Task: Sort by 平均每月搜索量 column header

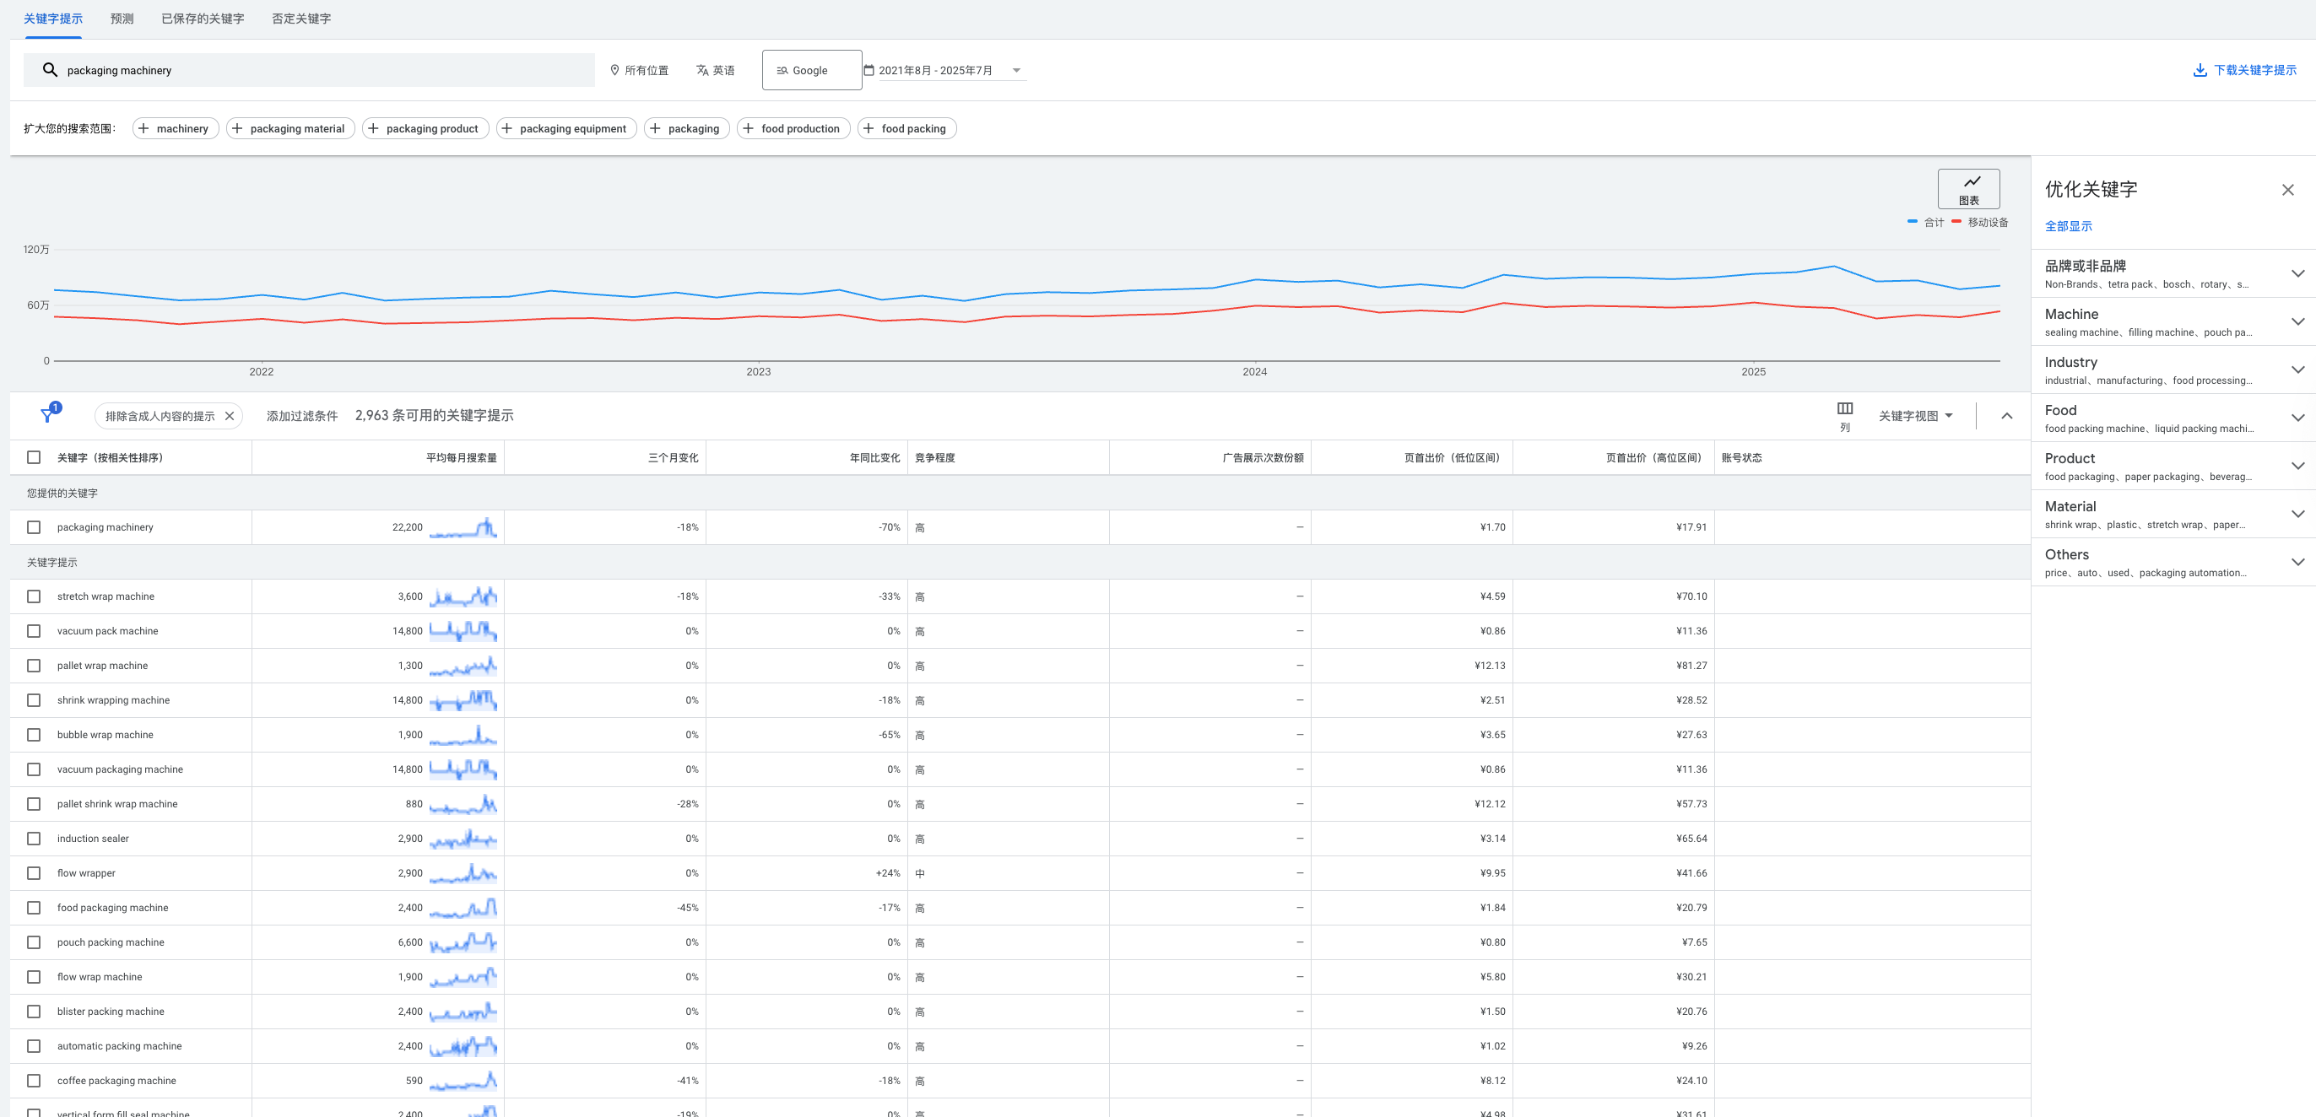Action: [461, 458]
